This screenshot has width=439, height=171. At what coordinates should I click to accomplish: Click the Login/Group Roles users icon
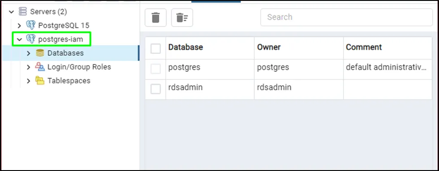(40, 67)
